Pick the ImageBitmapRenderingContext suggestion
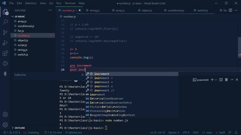The height and width of the screenshot is (135, 241). coord(132,115)
